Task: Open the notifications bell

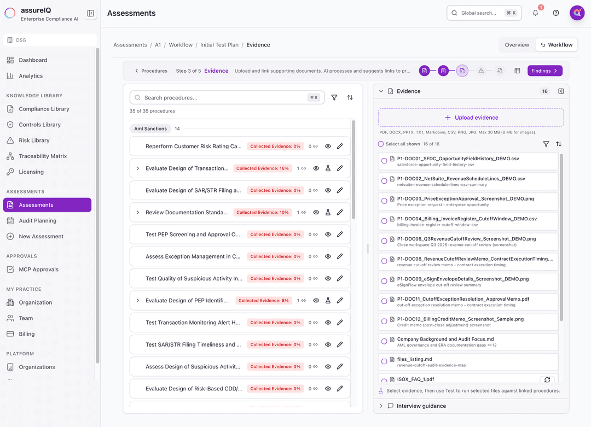Action: [x=535, y=13]
